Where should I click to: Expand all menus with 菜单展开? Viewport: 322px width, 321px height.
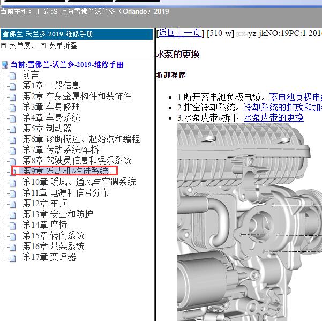(23, 46)
